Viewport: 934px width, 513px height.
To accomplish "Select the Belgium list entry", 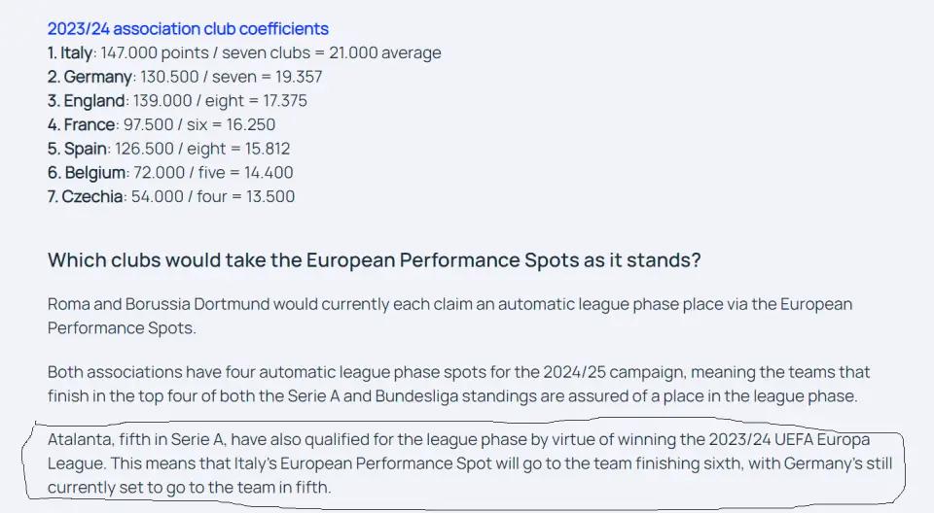I will (170, 173).
